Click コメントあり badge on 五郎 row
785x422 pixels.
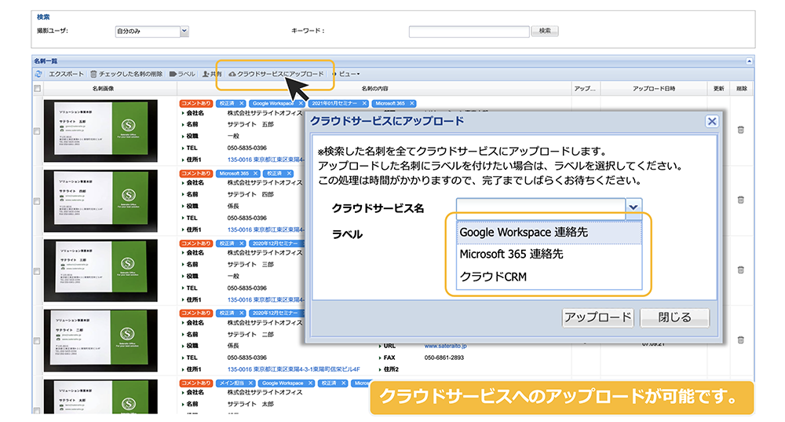(x=196, y=104)
